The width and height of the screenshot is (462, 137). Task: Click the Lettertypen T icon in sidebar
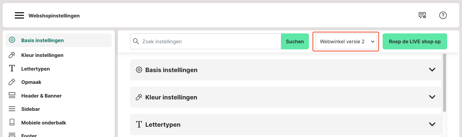pos(12,69)
